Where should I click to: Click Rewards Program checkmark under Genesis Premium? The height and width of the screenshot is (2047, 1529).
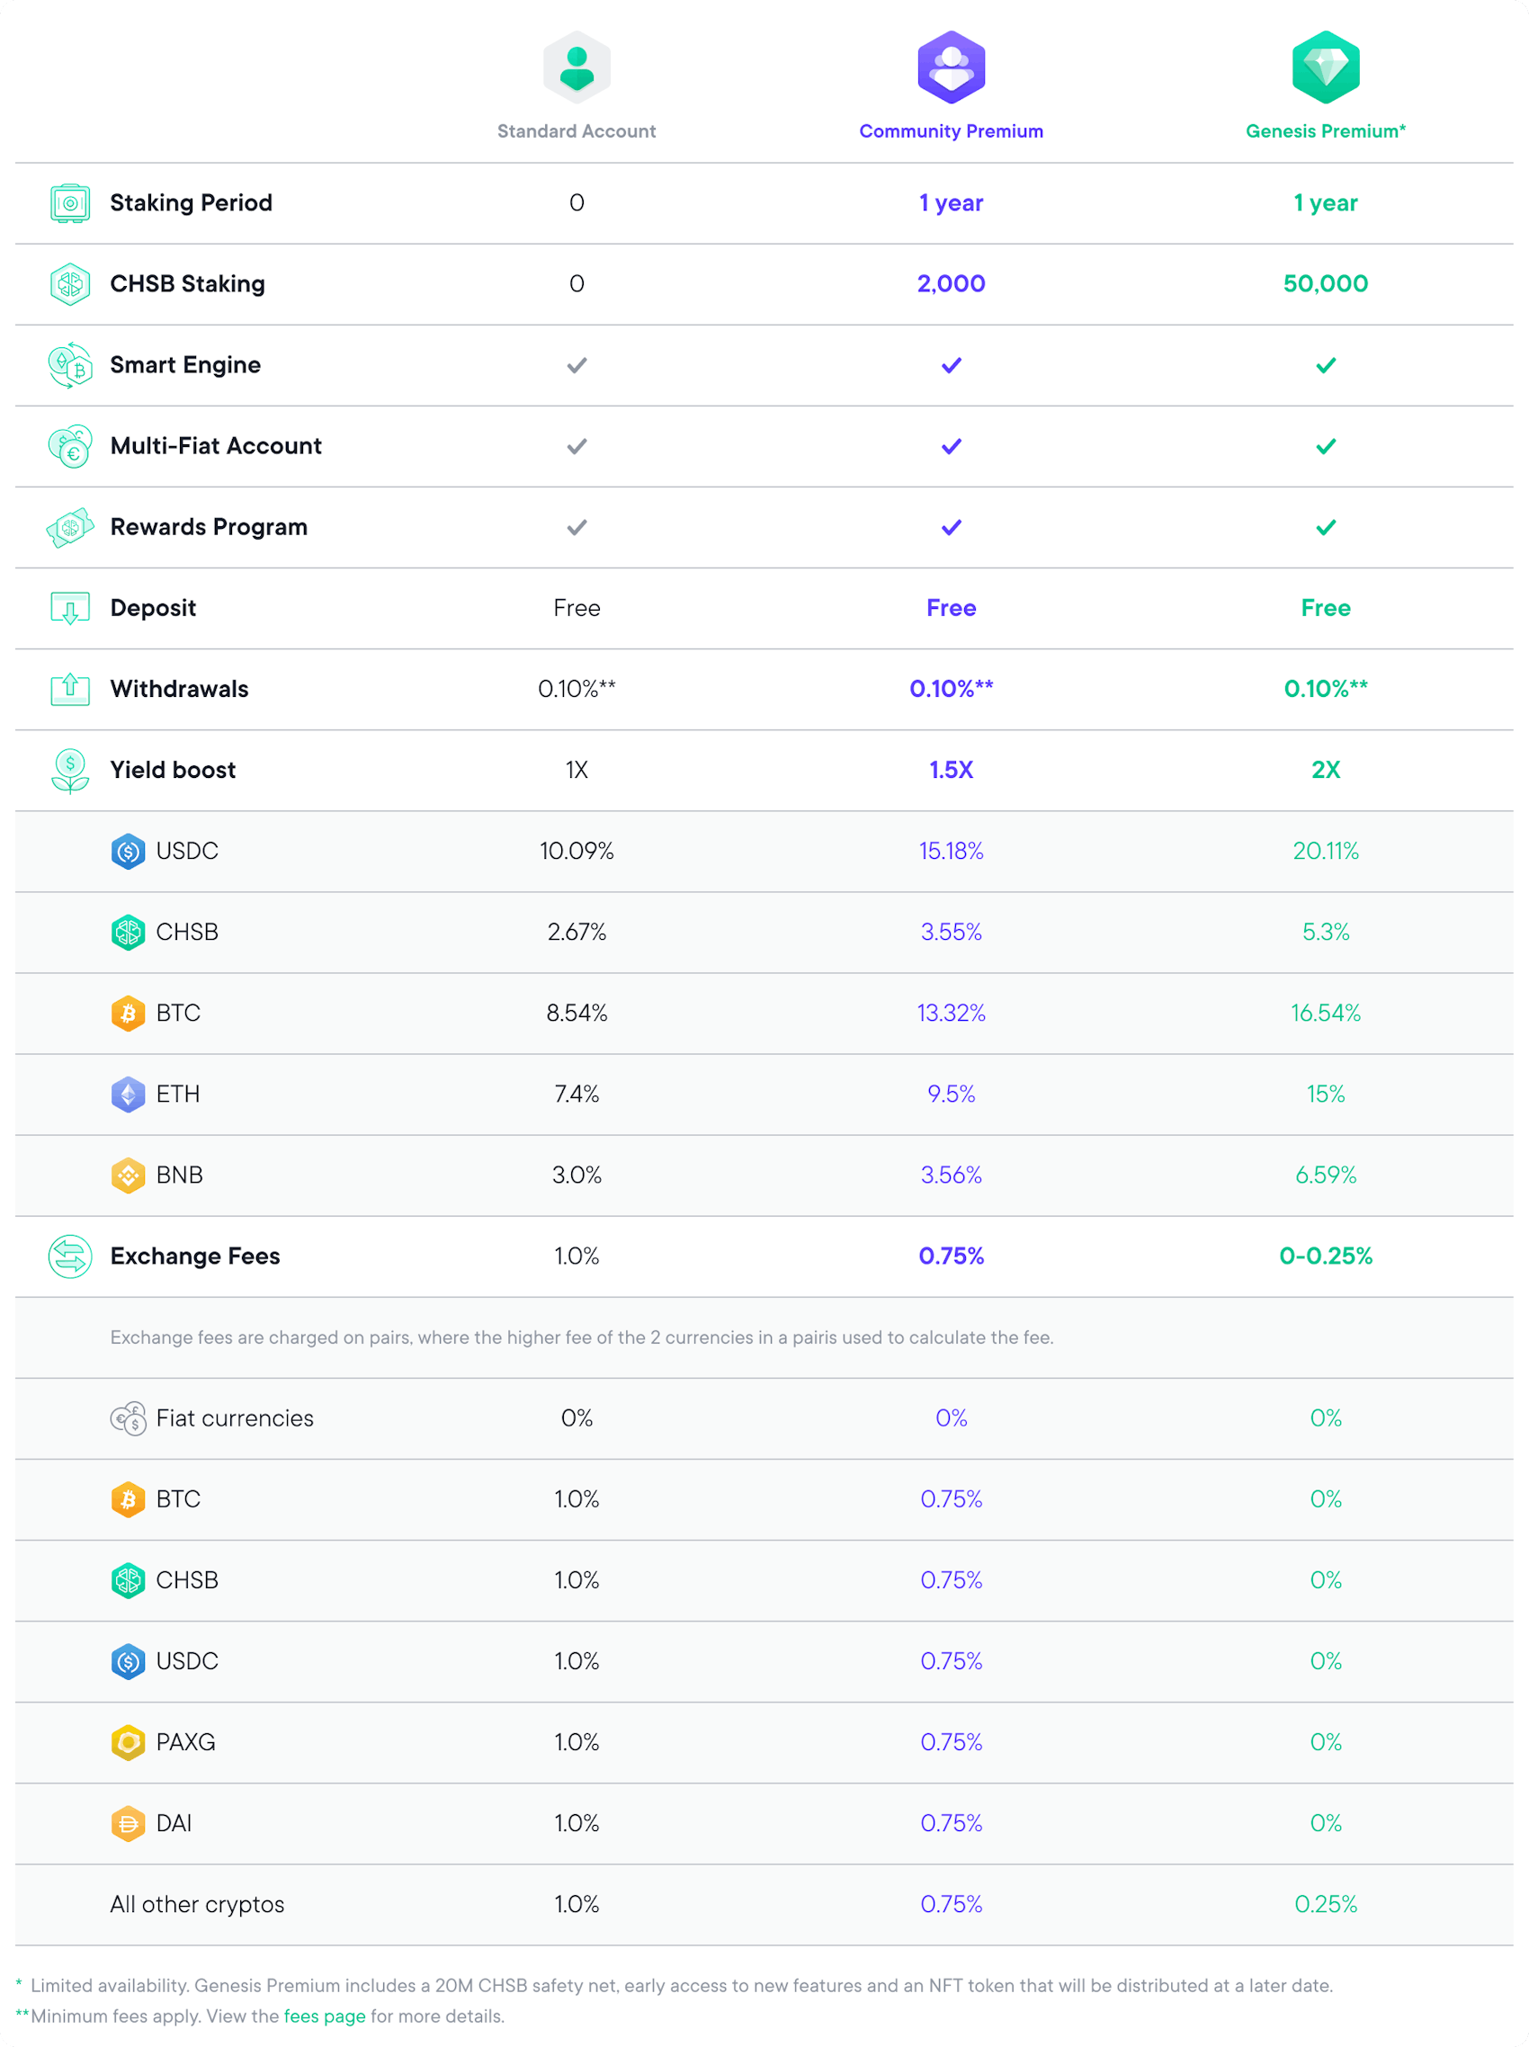pos(1325,527)
